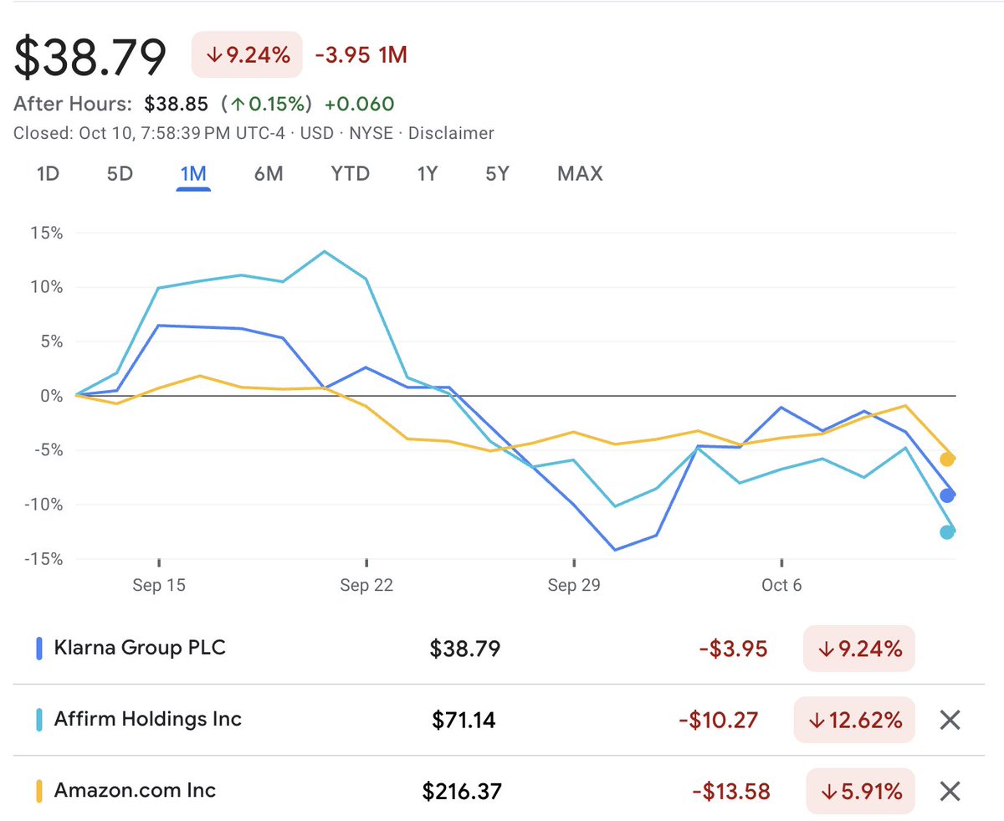This screenshot has width=1004, height=821.
Task: Switch chart to the 1Y range
Action: (x=428, y=174)
